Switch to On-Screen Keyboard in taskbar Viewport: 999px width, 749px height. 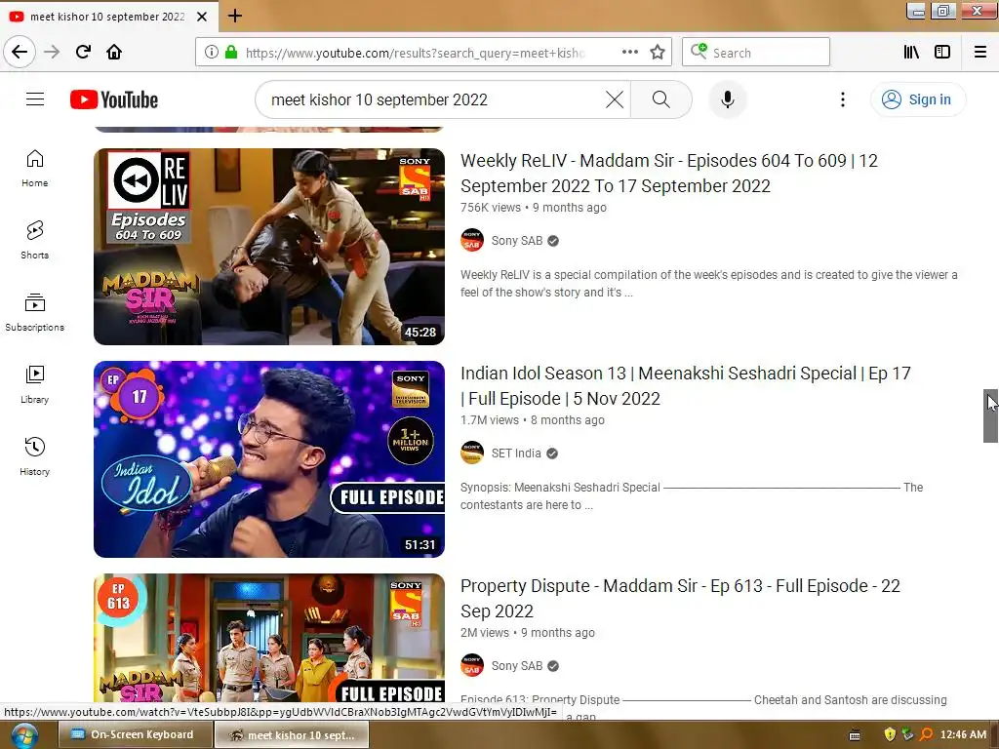click(x=135, y=734)
